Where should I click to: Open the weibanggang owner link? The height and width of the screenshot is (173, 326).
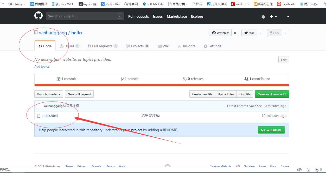pos(53,33)
